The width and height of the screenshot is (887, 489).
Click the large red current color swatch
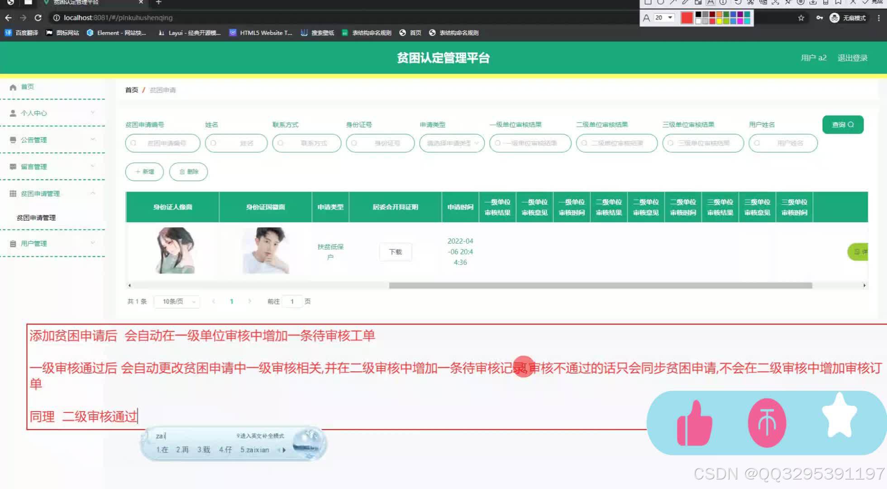pyautogui.click(x=687, y=18)
